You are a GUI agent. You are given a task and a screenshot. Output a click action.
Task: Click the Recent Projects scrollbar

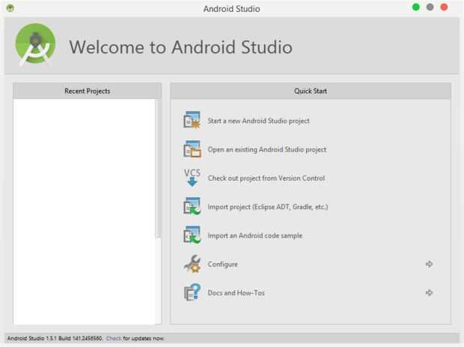tap(159, 169)
